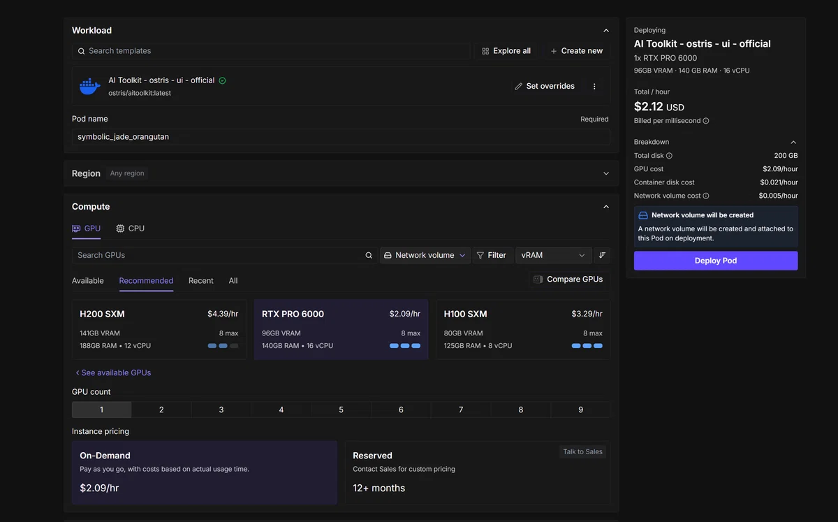Image resolution: width=838 pixels, height=522 pixels.
Task: Open the template three-dot options menu
Action: coord(594,87)
